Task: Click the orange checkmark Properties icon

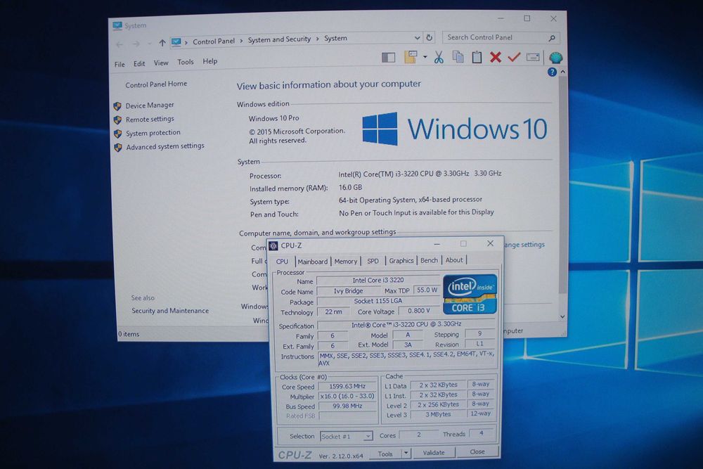Action: pos(514,57)
